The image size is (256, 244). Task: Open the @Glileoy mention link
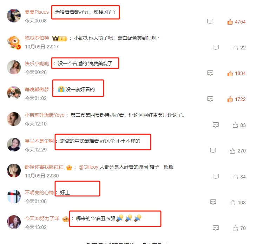coord(88,167)
